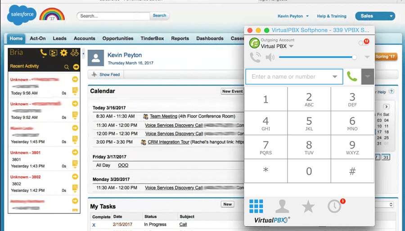Click arrow icon for Today 9:56 AM call
Viewport: 405px width, 231px height.
coord(75,79)
